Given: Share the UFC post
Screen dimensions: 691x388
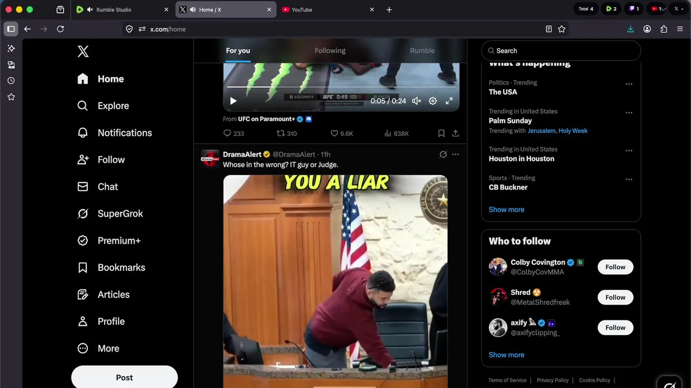Looking at the screenshot, I should [455, 133].
